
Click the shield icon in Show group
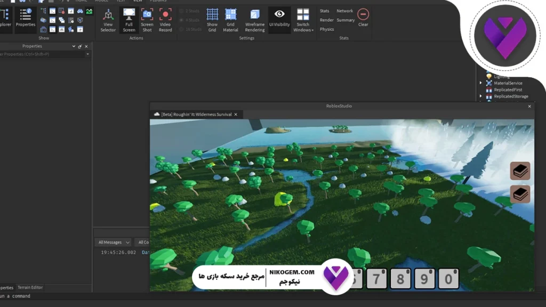point(80,20)
